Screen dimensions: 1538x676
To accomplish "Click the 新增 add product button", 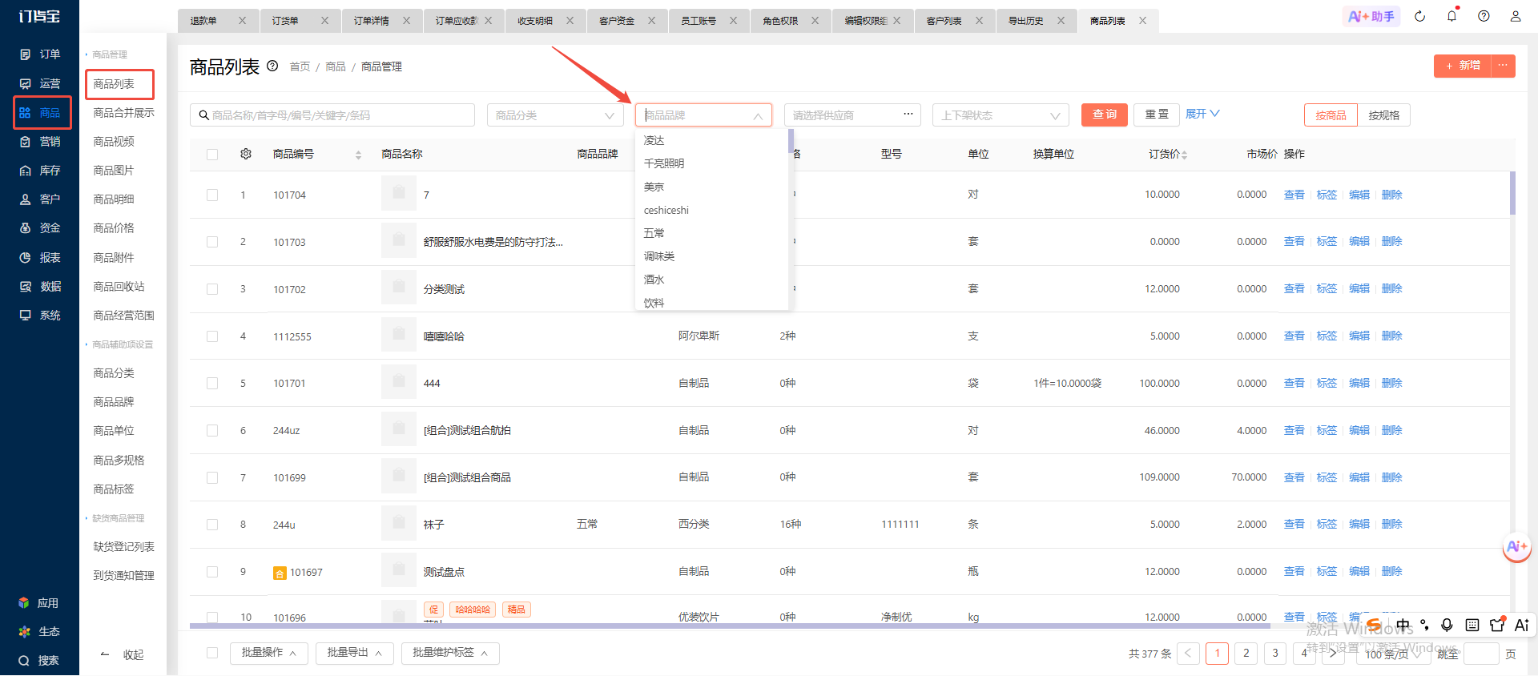I will pyautogui.click(x=1463, y=66).
